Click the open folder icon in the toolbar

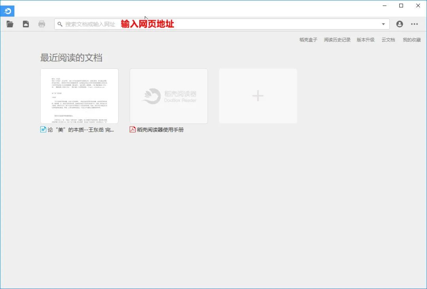(9, 24)
